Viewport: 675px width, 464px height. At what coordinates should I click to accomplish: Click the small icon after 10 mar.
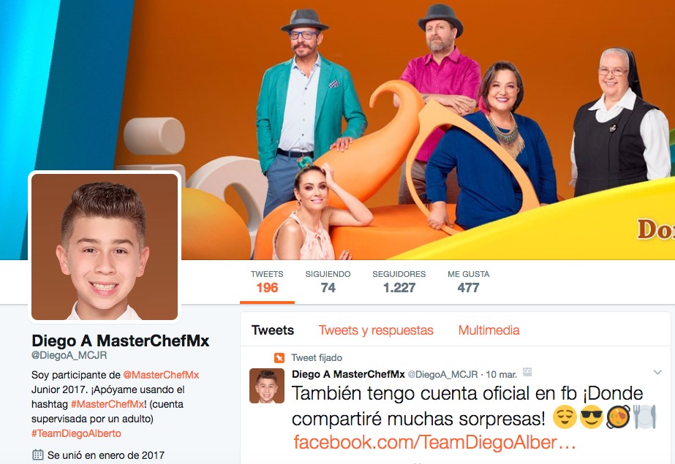527,373
